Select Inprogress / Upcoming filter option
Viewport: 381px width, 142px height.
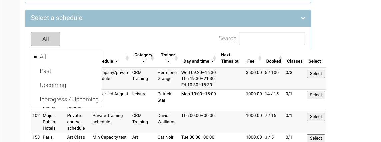[69, 99]
